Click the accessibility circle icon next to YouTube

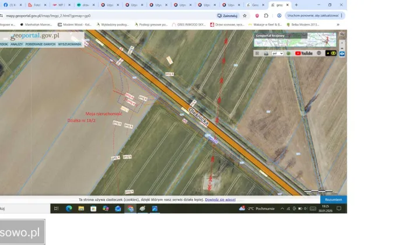318,53
